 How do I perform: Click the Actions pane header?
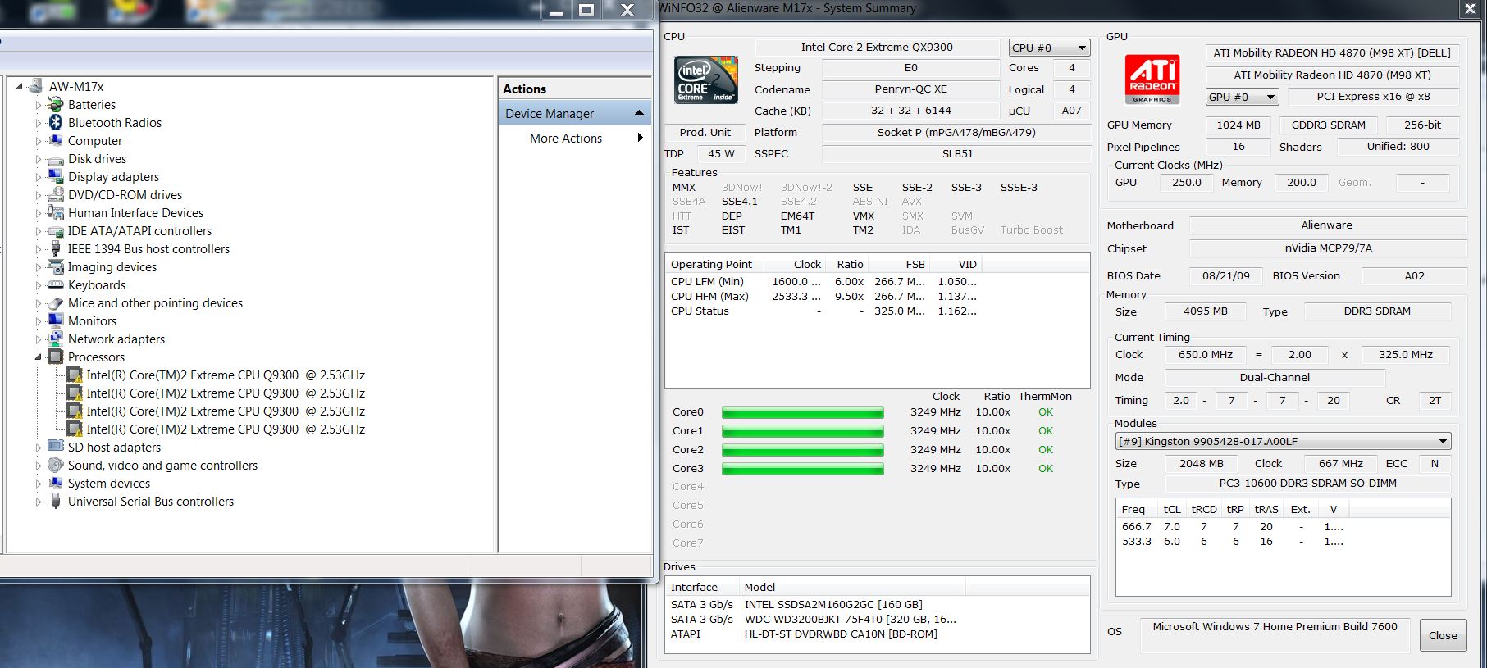click(x=574, y=89)
